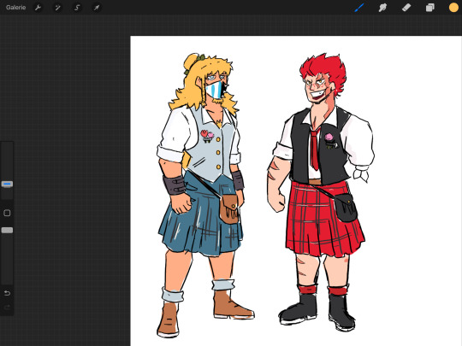
Task: Click the brush opacity slider handle
Action: click(x=7, y=230)
